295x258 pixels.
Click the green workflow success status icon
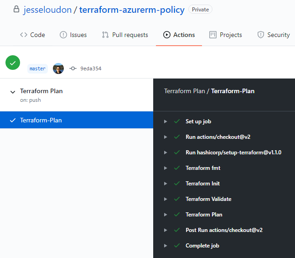(13, 63)
